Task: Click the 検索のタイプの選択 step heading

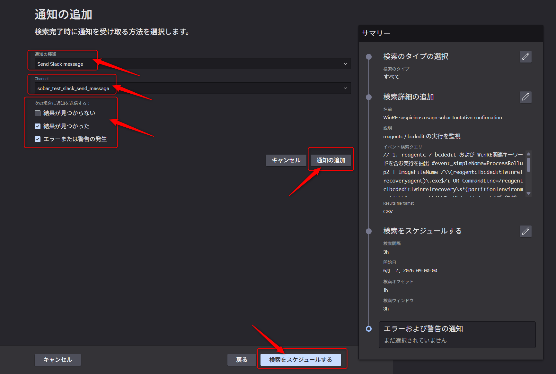Action: coord(416,56)
